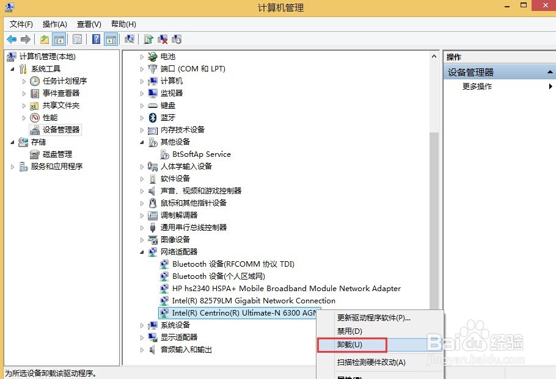Image resolution: width=556 pixels, height=379 pixels.
Task: Click the 电池 battery icon
Action: [x=153, y=57]
